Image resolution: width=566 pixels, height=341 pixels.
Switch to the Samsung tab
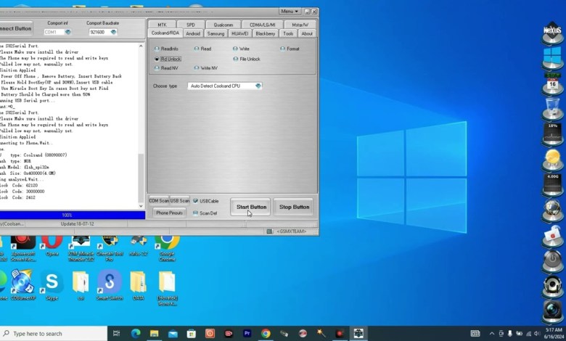click(x=216, y=33)
